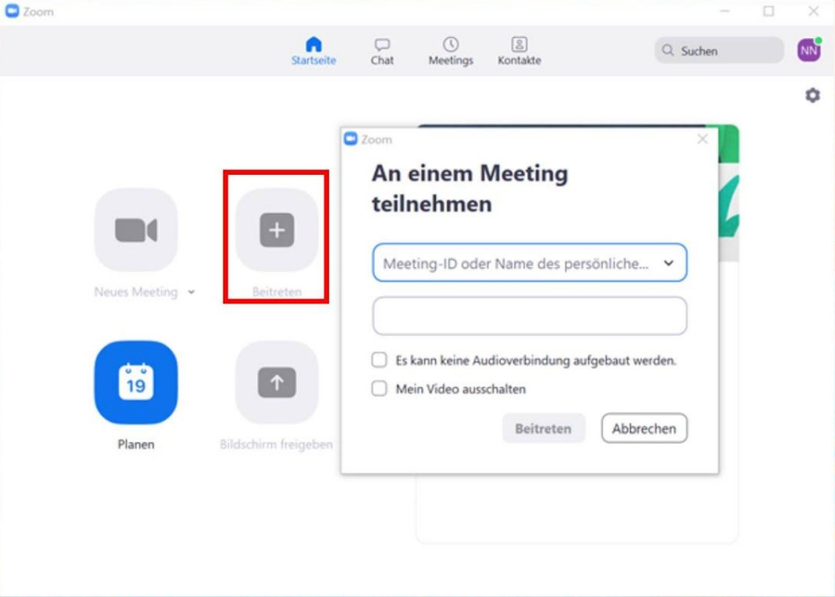Check 'Mein Video ausschalten' option
The image size is (835, 597).
pyautogui.click(x=379, y=389)
